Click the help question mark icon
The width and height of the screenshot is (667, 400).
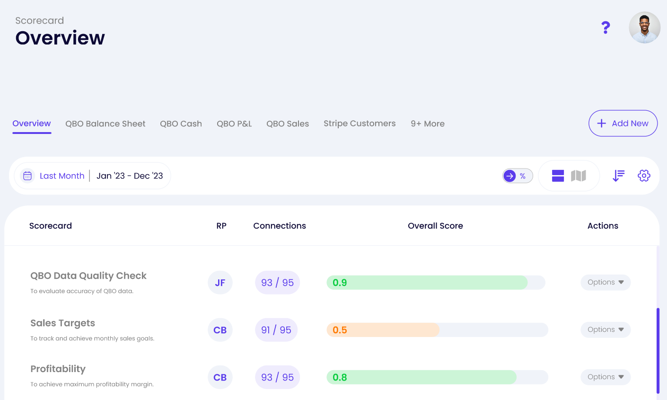[606, 27]
